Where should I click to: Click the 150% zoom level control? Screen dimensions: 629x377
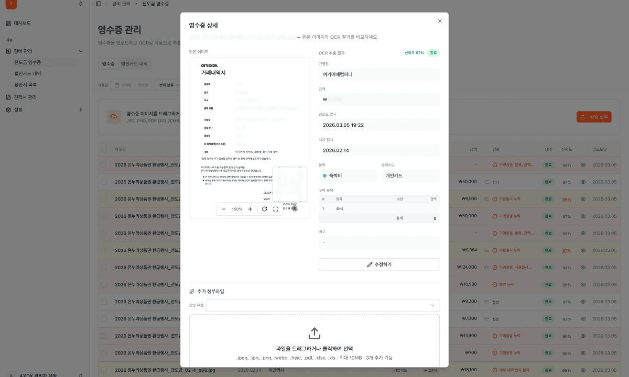[x=237, y=208]
